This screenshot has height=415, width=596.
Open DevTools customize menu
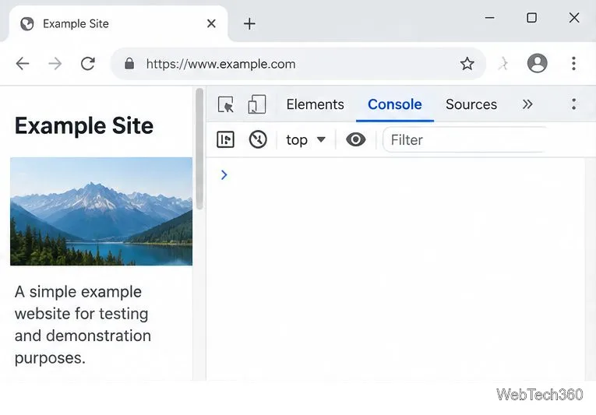573,104
